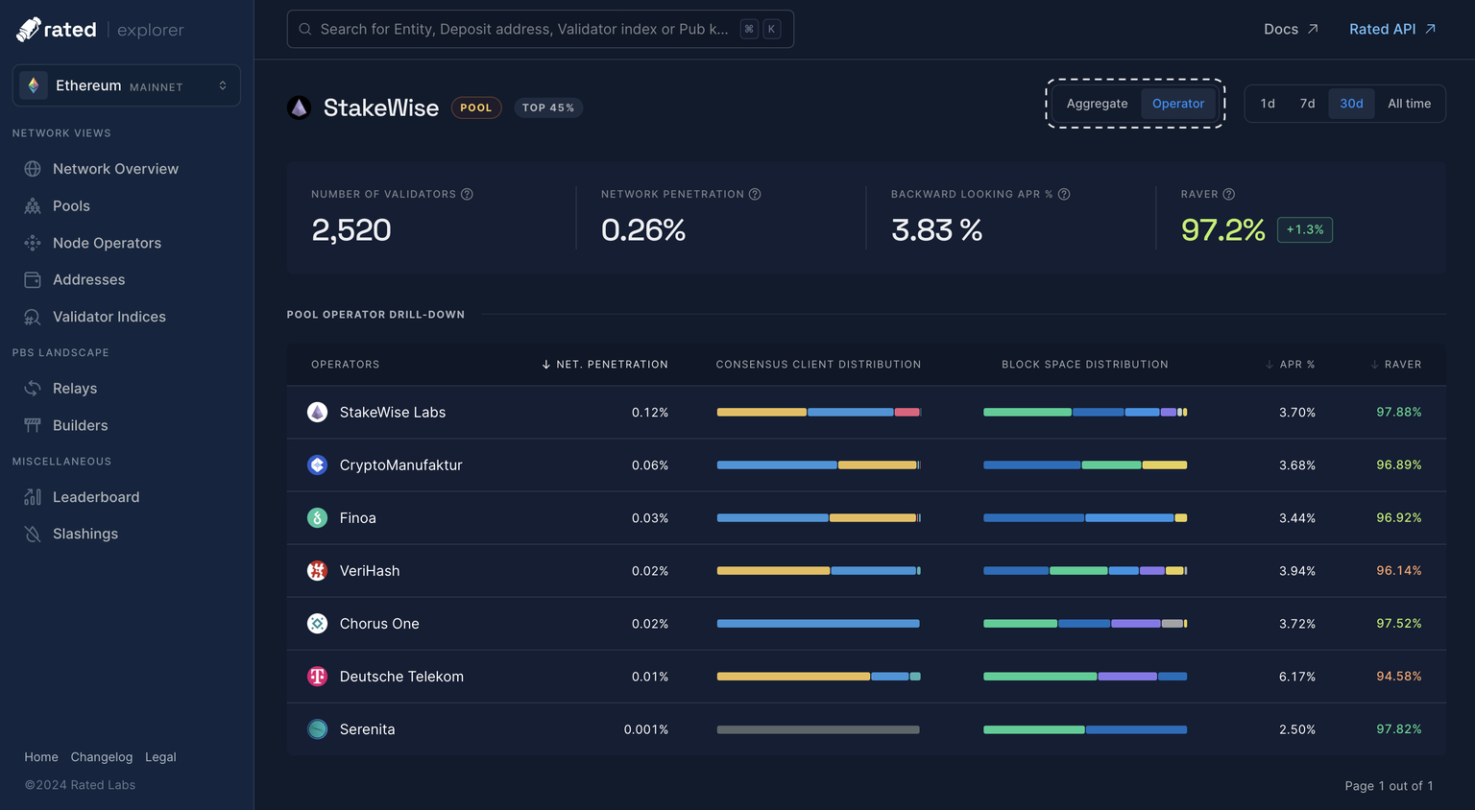The width and height of the screenshot is (1475, 810).
Task: Click the Serenita operator name
Action: [x=368, y=729]
